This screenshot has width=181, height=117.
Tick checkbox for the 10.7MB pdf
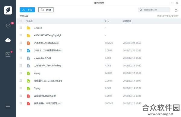tap(21, 103)
